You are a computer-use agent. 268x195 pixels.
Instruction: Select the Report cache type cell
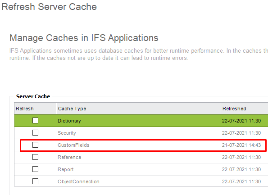coord(139,169)
